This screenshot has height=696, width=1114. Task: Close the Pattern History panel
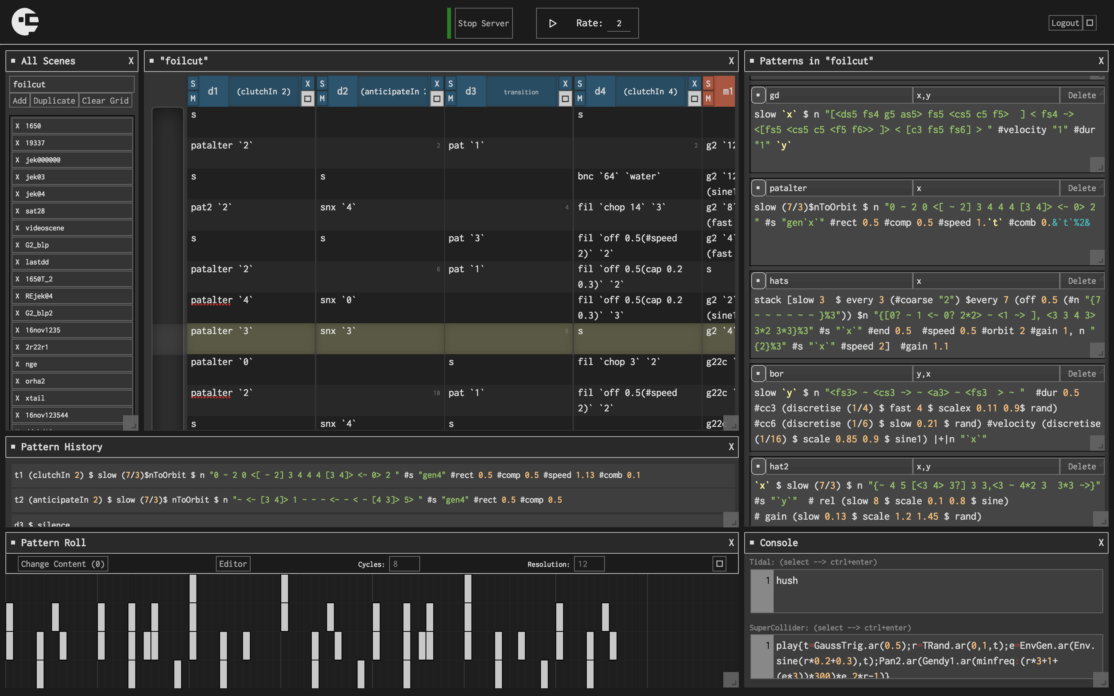click(731, 447)
